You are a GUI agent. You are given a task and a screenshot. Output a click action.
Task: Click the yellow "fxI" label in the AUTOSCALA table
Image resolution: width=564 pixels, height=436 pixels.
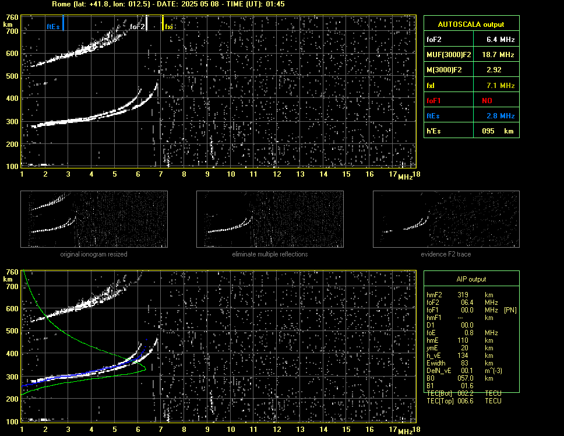point(431,86)
